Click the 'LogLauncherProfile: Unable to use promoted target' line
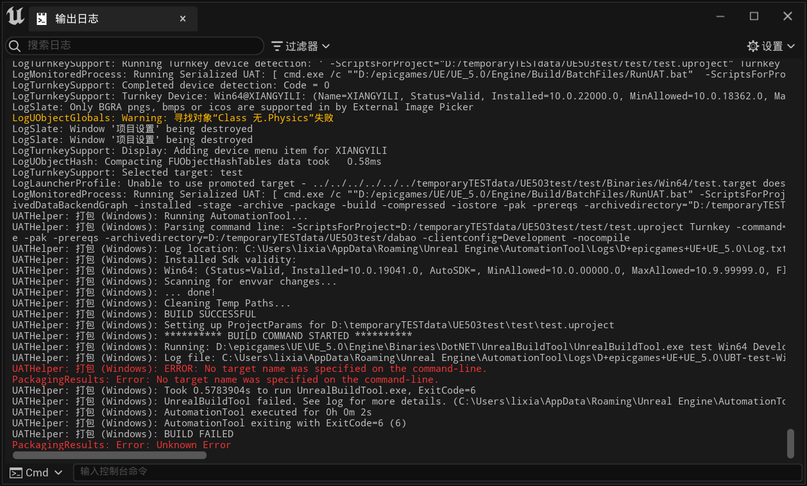807x486 pixels. point(399,183)
